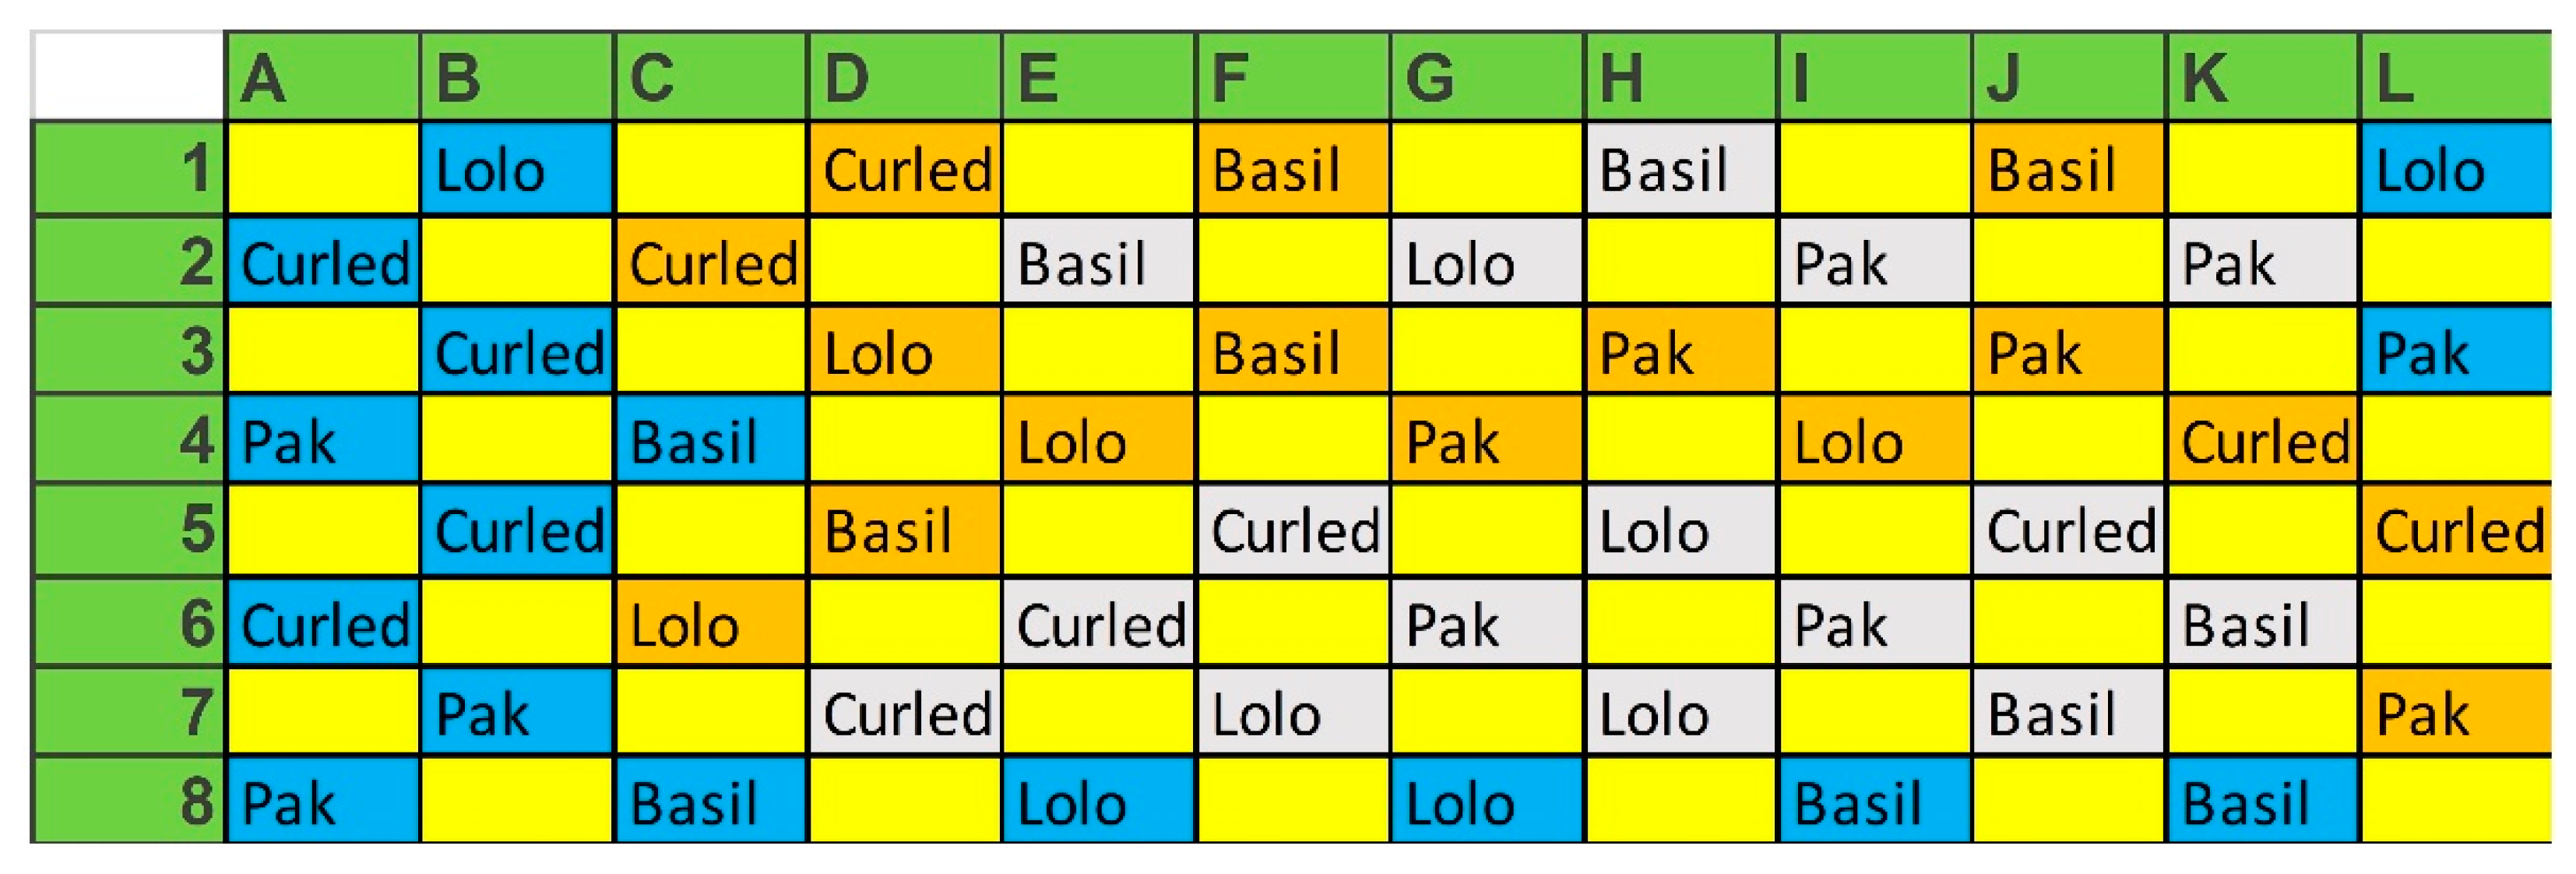Viewport: 2576px width, 874px height.
Task: Click the gray Basil cell in K6
Action: point(2263,622)
